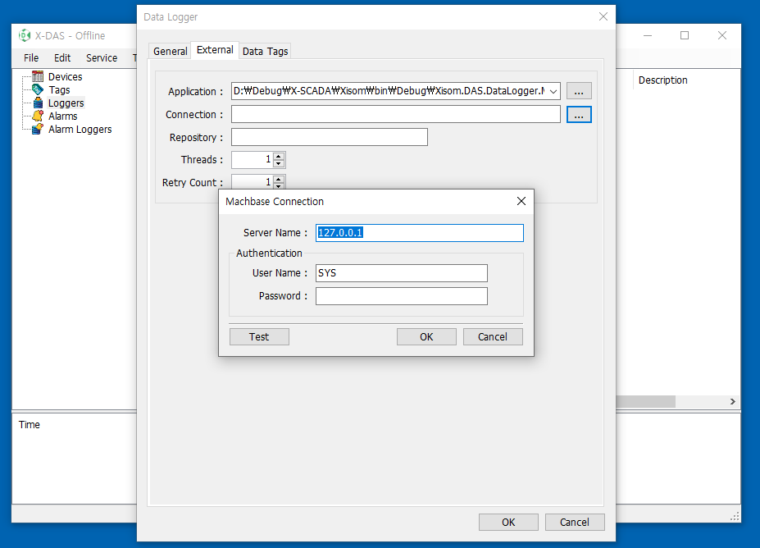Click the Server Name field
Screen dimensions: 760x548
pyautogui.click(x=419, y=233)
